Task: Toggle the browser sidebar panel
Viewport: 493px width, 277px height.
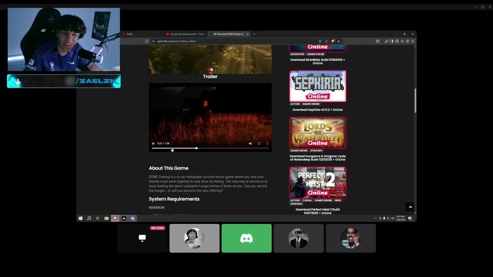Action: pos(391,41)
